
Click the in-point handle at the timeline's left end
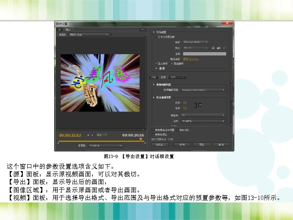[58, 143]
